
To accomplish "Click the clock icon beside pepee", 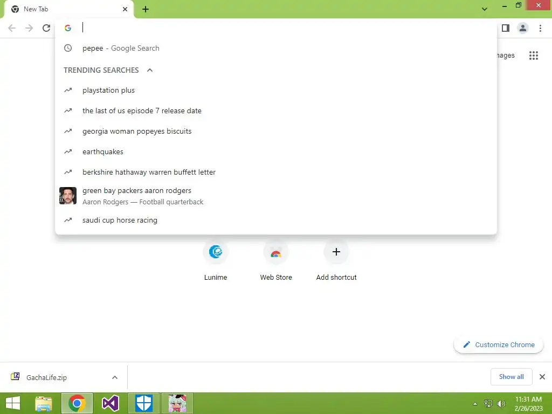I will coord(68,48).
